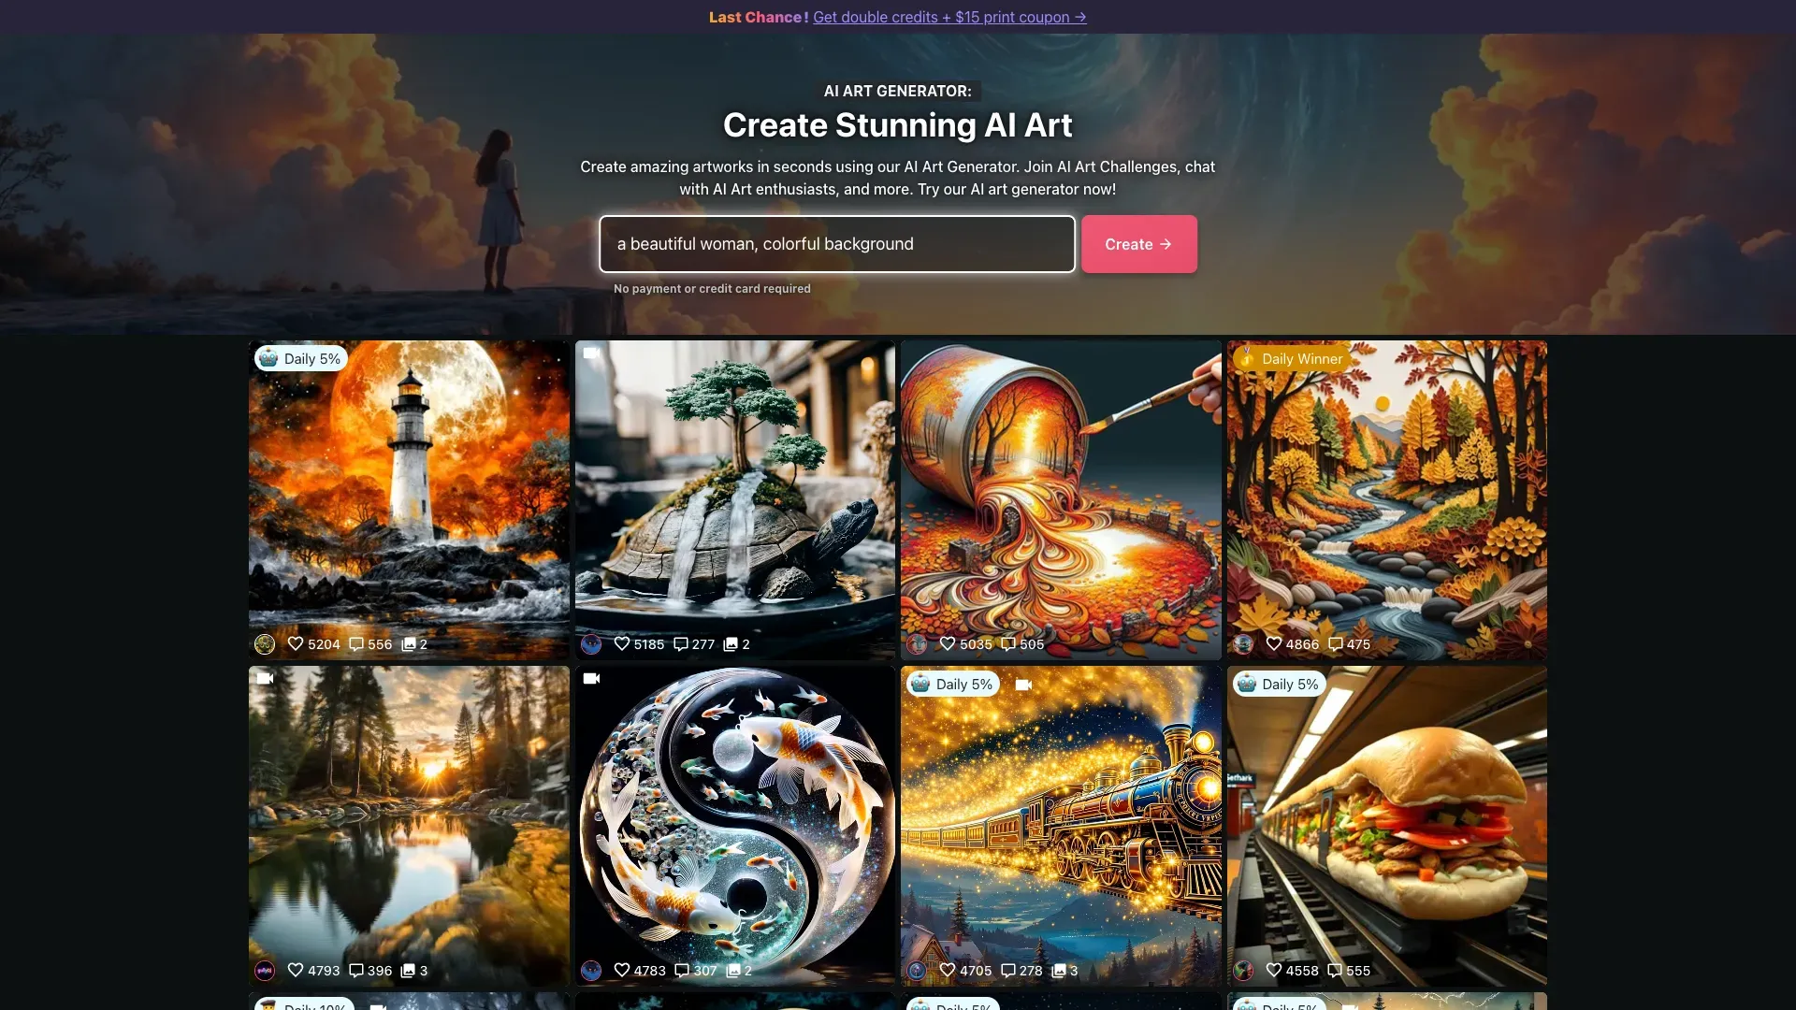
Task: Open the 278 comments on the golden train artwork
Action: tap(1008, 970)
